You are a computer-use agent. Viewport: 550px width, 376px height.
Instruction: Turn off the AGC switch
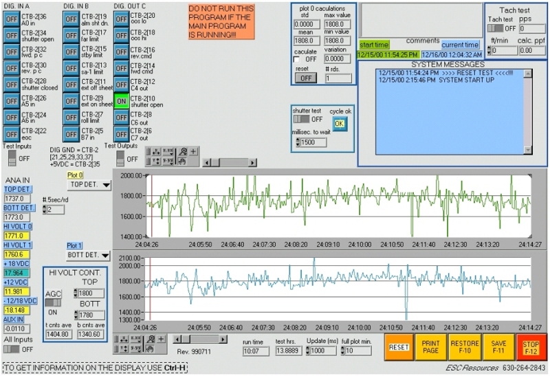52,302
